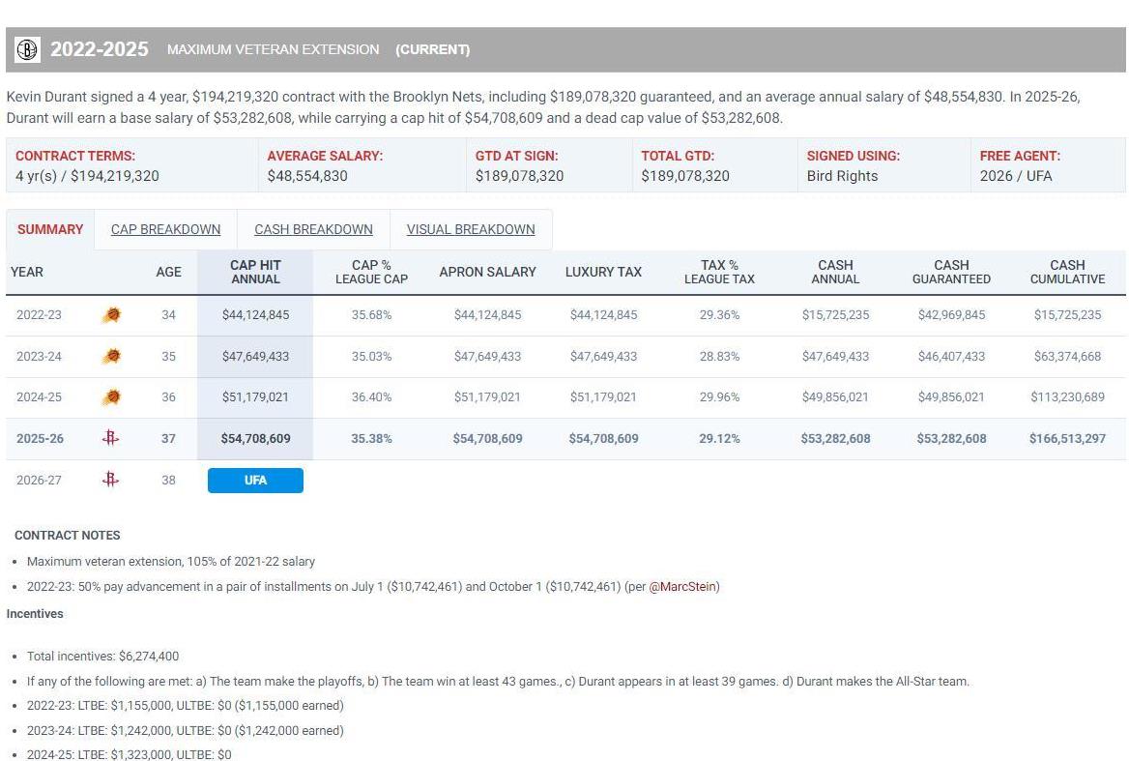Click the blue UFA badge
Image resolution: width=1129 pixels, height=761 pixels.
(x=255, y=481)
